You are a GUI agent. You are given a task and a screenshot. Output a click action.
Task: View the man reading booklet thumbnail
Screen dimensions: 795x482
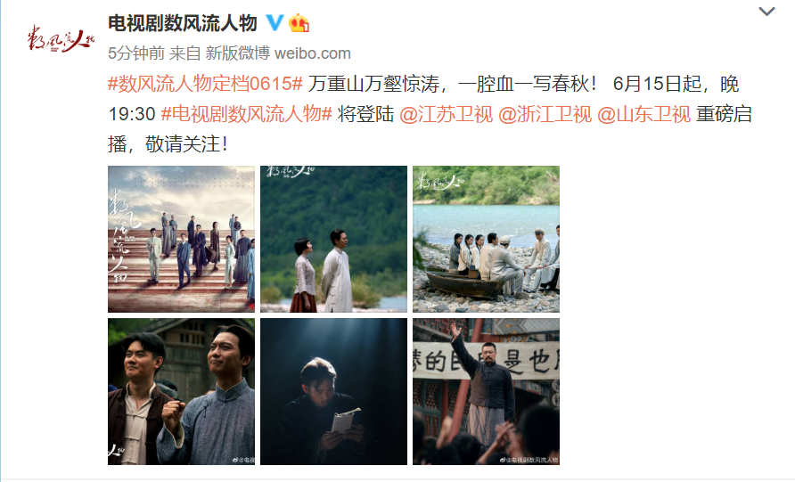click(x=333, y=391)
